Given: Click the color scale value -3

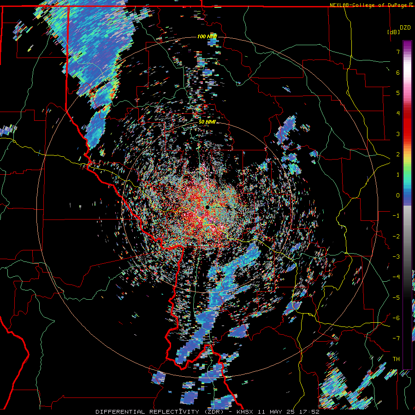Looking at the screenshot, I should click(396, 256).
